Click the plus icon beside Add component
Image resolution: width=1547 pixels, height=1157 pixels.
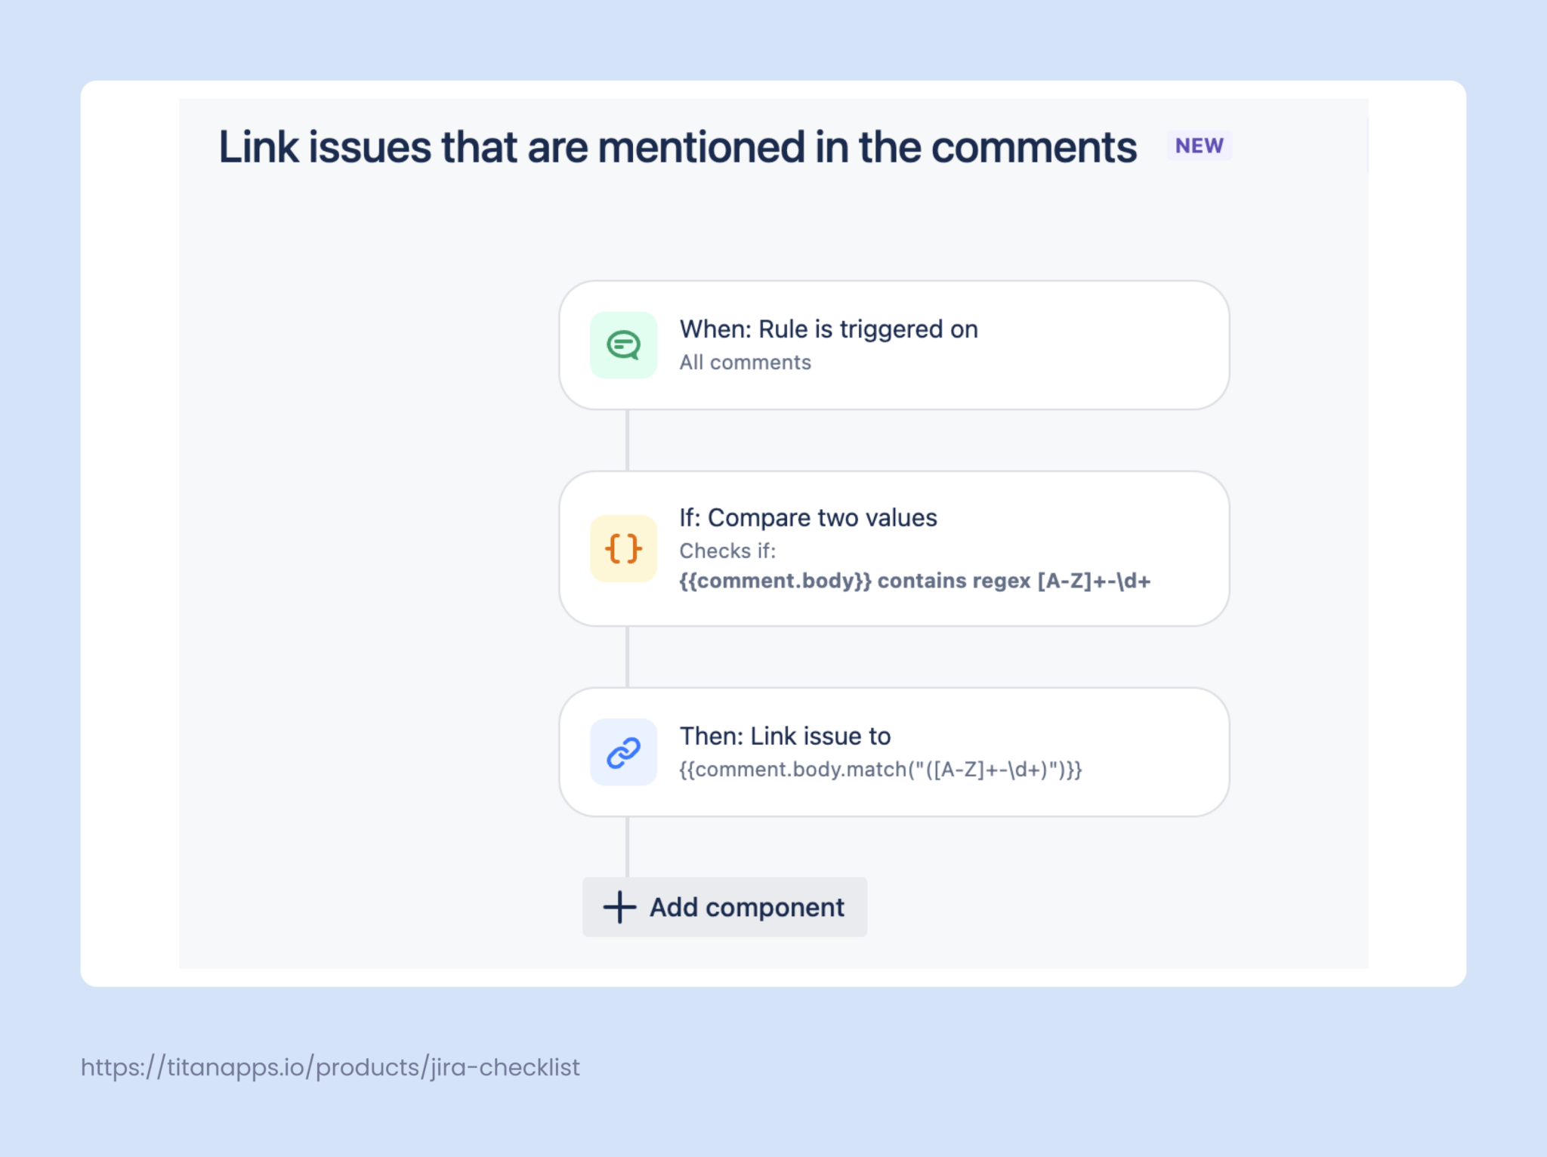[x=619, y=907]
